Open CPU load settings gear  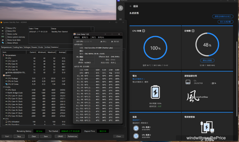143,31
